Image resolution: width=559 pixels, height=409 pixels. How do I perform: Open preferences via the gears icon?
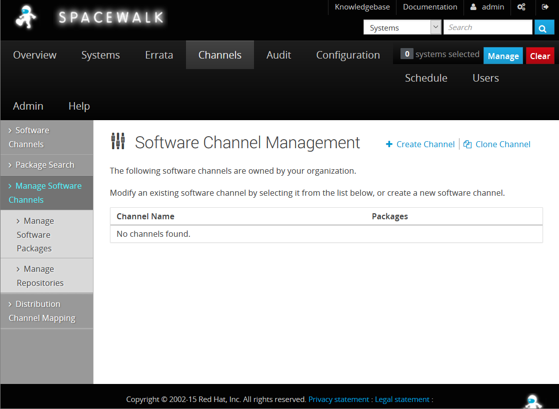point(521,7)
